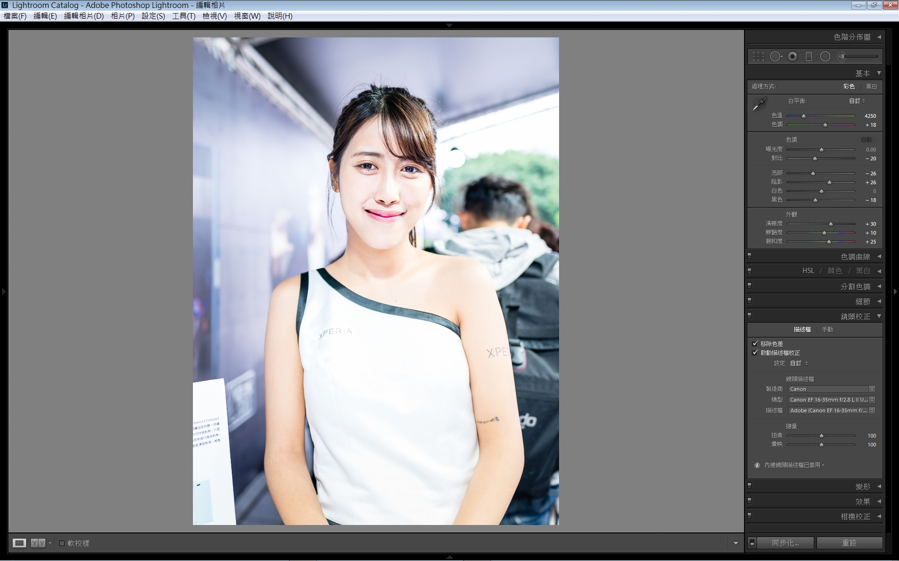Image resolution: width=899 pixels, height=561 pixels.
Task: Toggle the 分割色調 panel on/off switch
Action: click(750, 286)
